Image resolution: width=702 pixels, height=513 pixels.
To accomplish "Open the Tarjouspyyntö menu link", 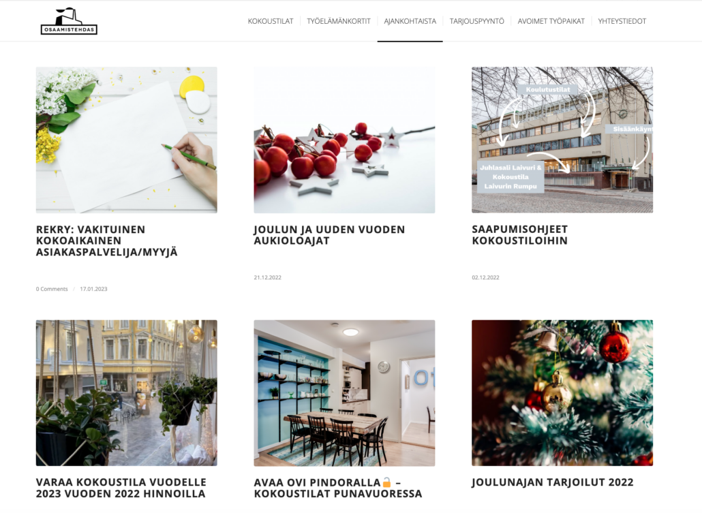I will pos(477,21).
